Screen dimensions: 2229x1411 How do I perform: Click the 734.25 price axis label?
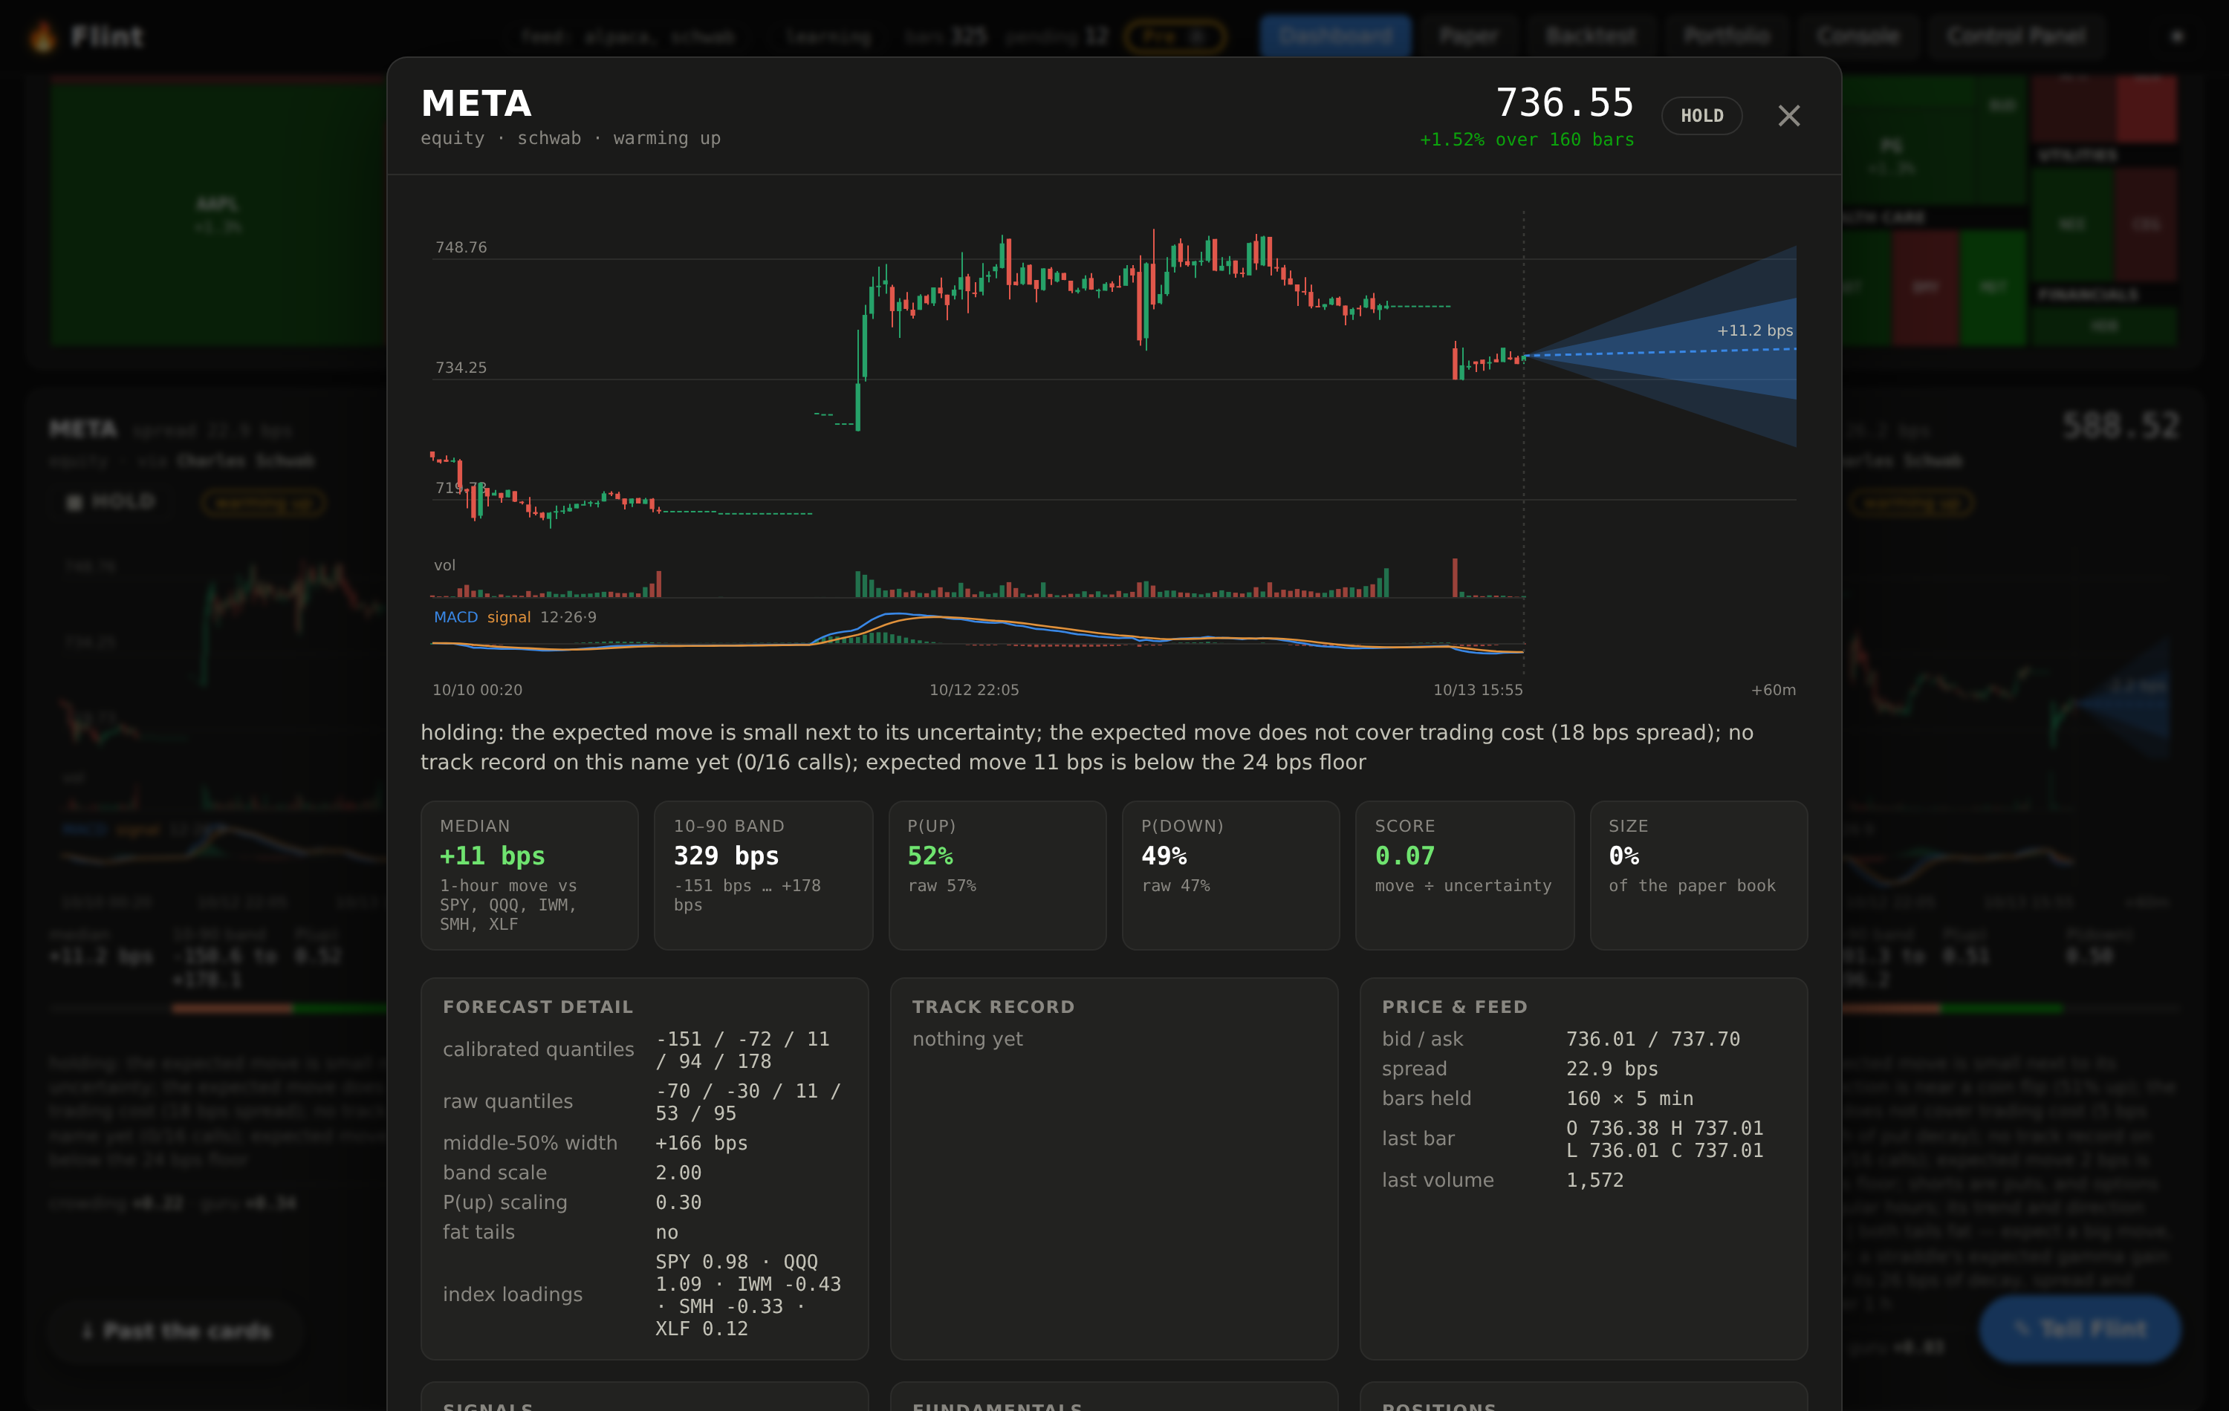(461, 368)
